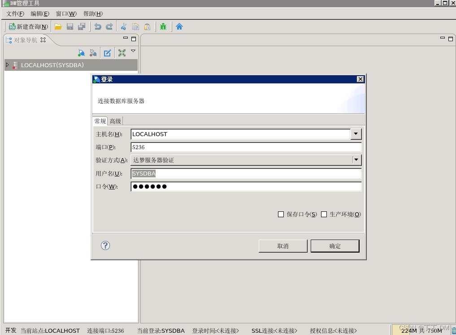Open the 编辑(E) menu

point(40,13)
